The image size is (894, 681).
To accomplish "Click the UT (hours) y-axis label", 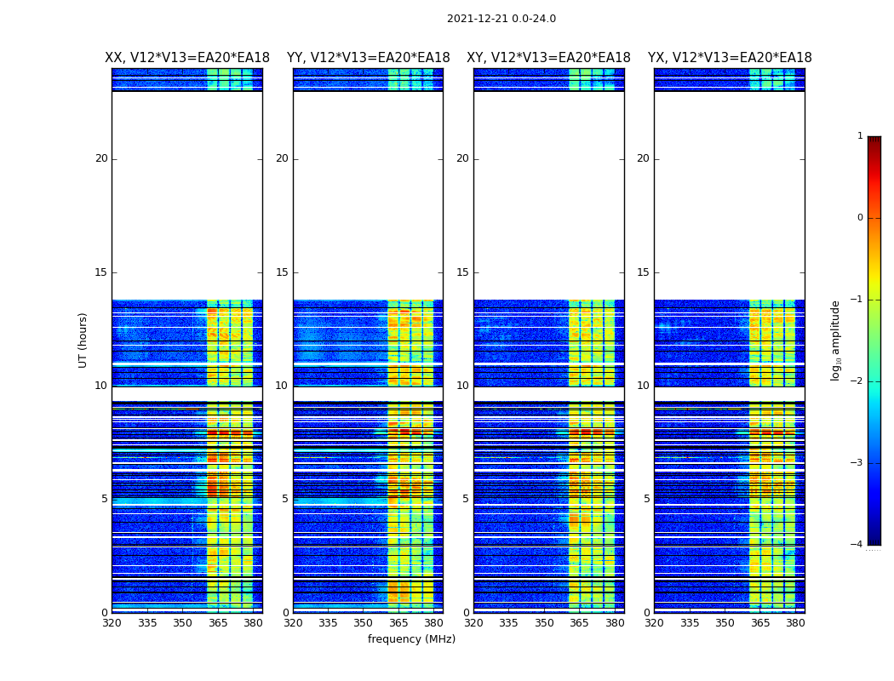I will coord(83,340).
